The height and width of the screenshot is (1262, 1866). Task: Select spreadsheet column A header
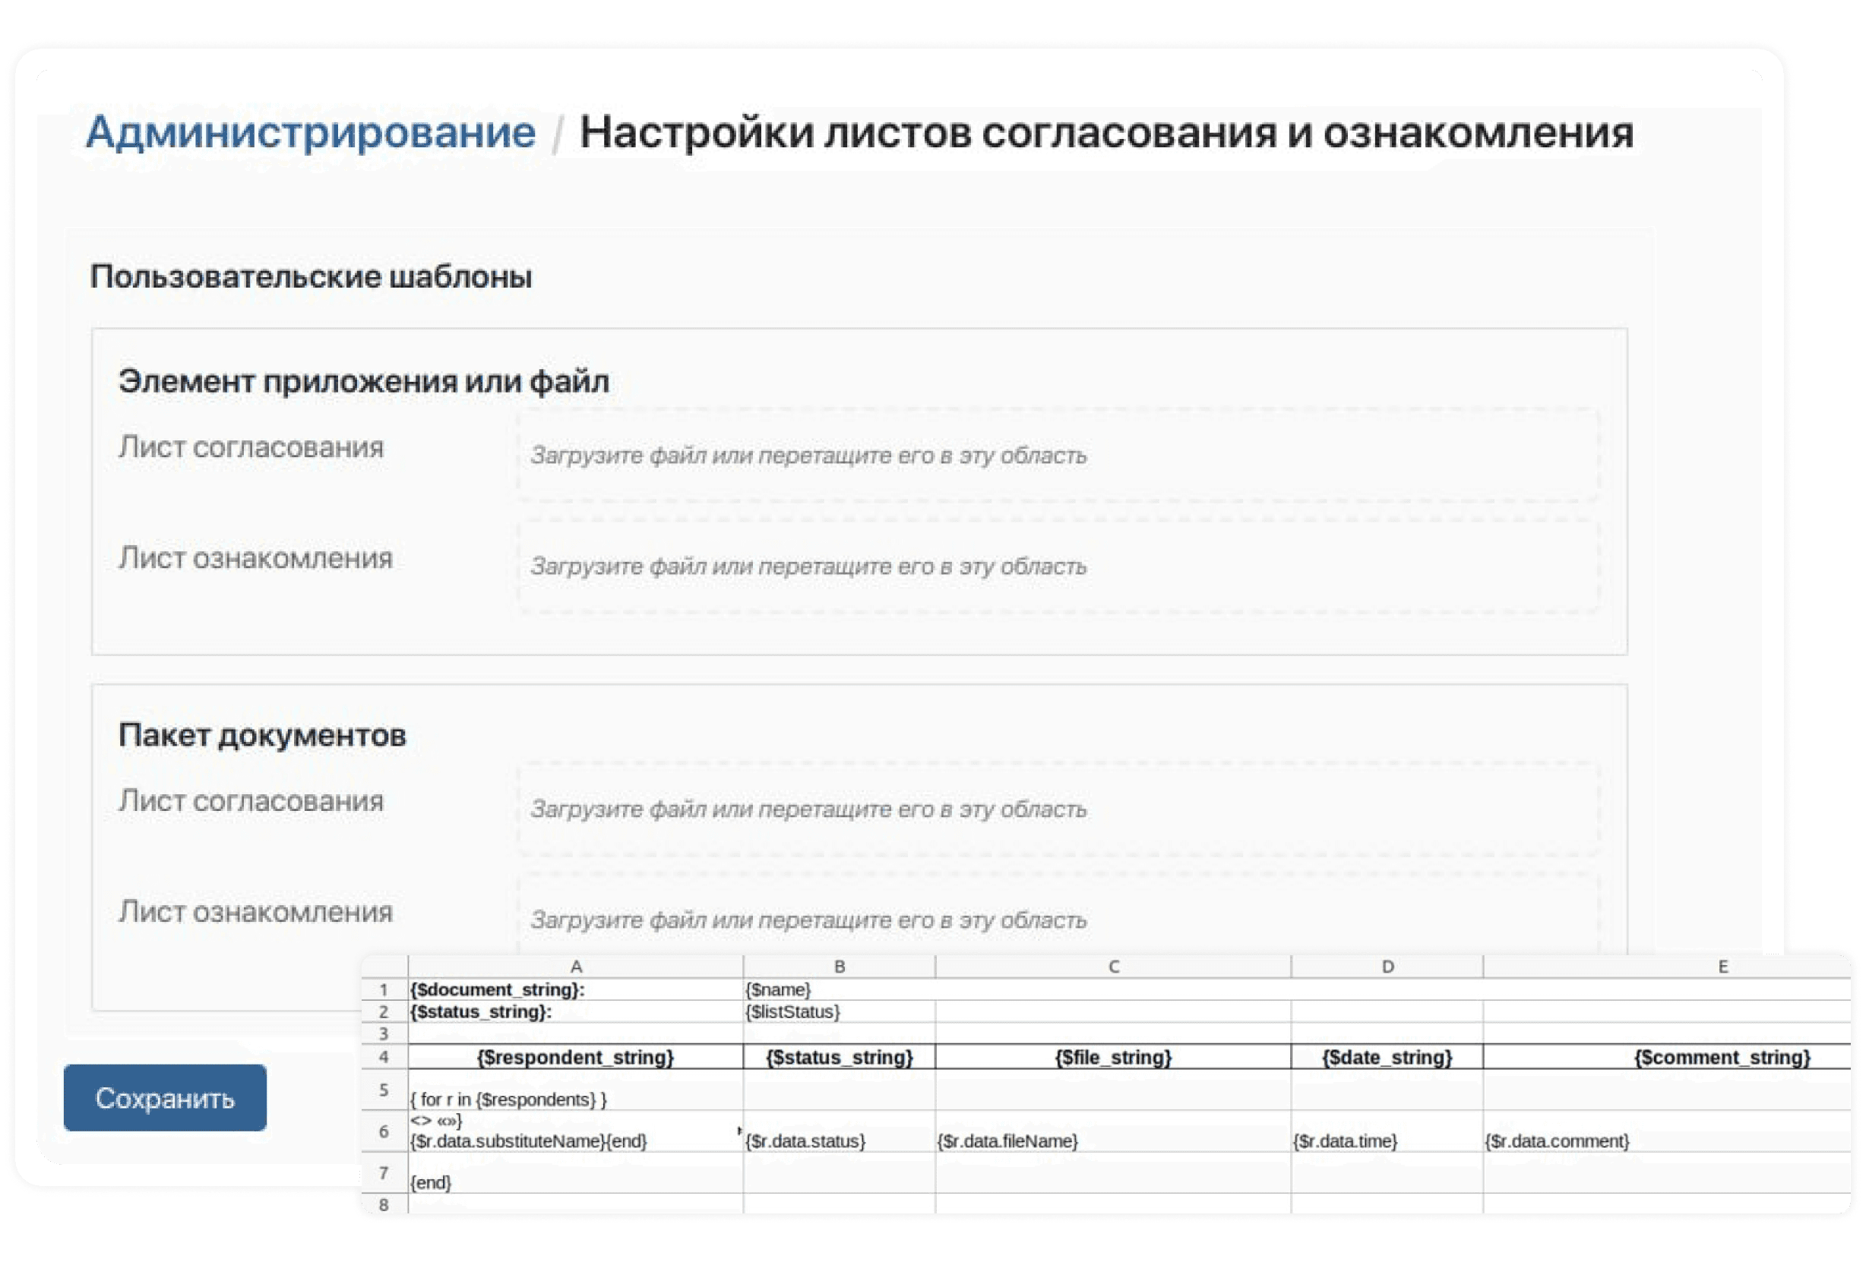point(576,967)
